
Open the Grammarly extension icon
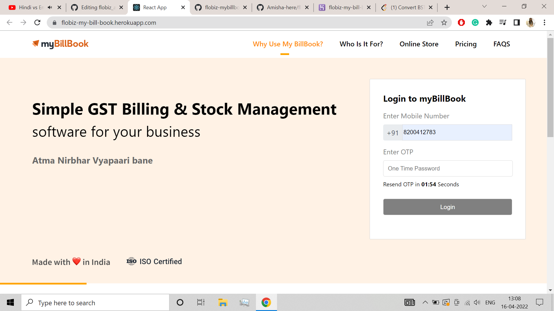pyautogui.click(x=475, y=22)
